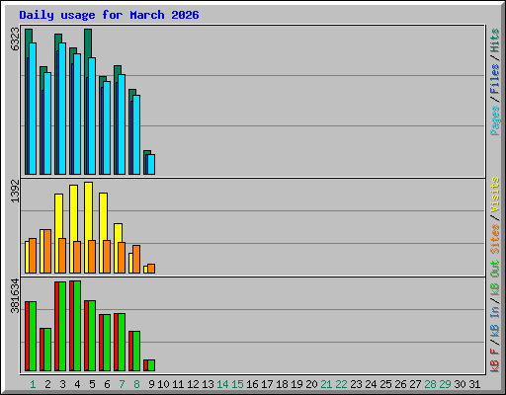The width and height of the screenshot is (506, 395).
Task: Click day 2 on the x-axis
Action: (47, 384)
